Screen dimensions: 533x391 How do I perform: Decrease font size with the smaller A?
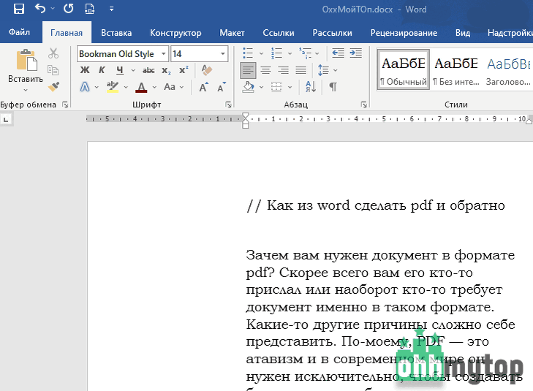coord(222,87)
